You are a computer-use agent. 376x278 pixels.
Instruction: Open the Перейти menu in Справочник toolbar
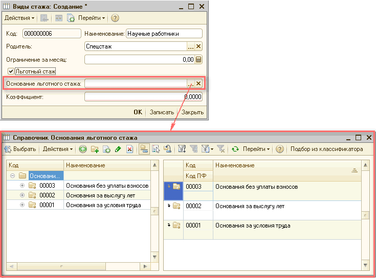[256, 149]
